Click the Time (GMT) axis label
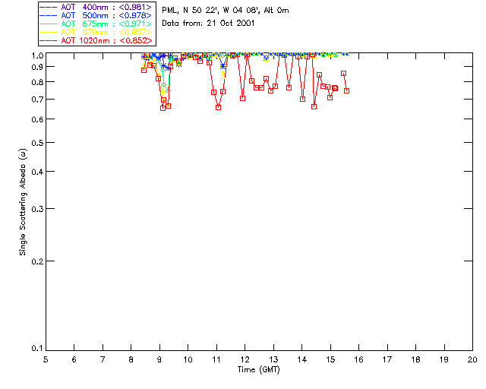 pyautogui.click(x=258, y=370)
